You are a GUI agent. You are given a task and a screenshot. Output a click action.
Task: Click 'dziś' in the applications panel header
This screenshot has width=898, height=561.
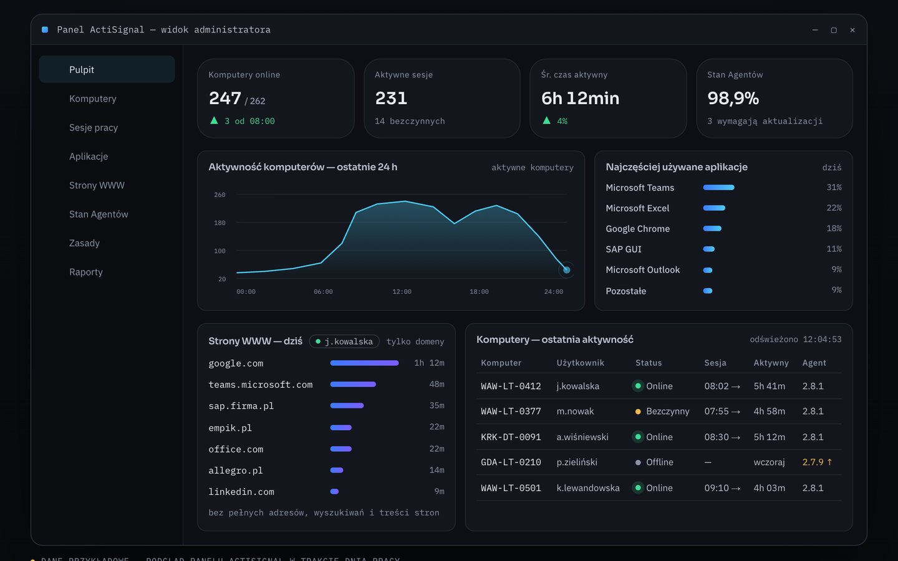tap(832, 168)
